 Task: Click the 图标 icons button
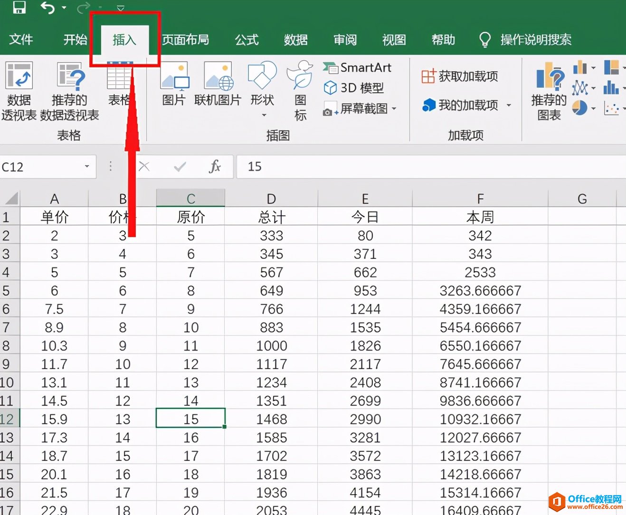pyautogui.click(x=300, y=91)
